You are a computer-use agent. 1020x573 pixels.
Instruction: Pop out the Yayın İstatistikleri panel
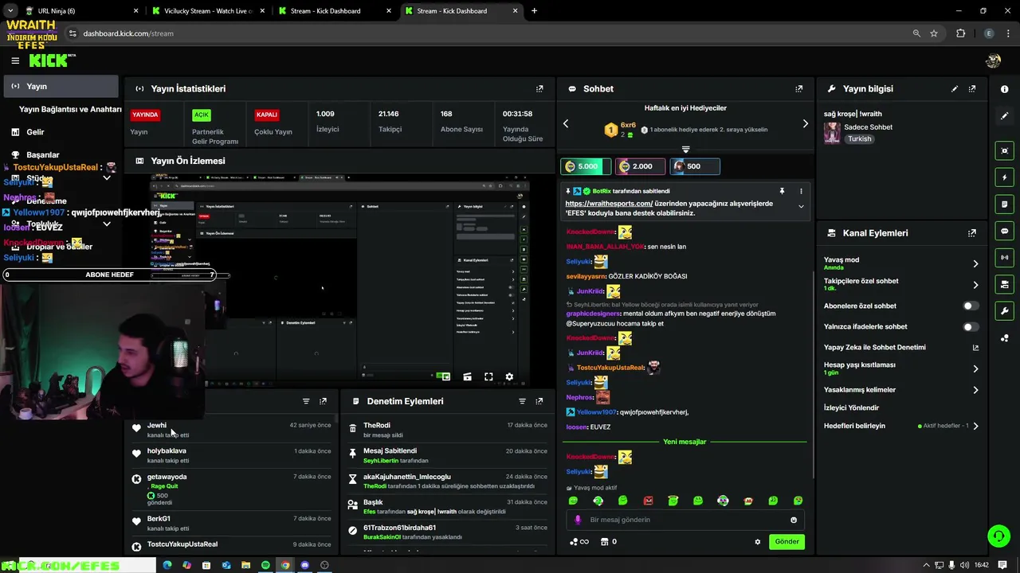pyautogui.click(x=539, y=89)
